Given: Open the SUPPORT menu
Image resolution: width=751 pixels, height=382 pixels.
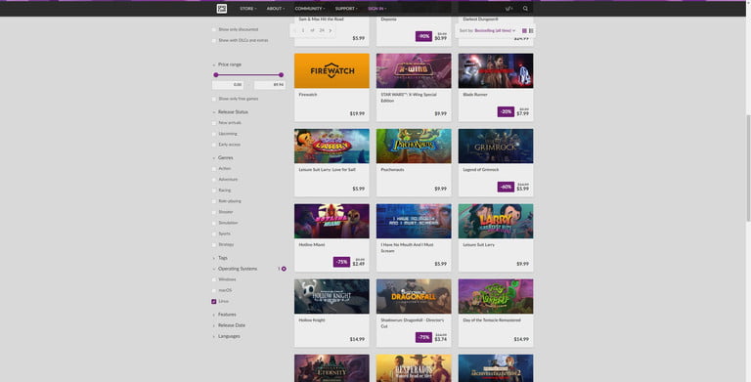Looking at the screenshot, I should click(346, 9).
